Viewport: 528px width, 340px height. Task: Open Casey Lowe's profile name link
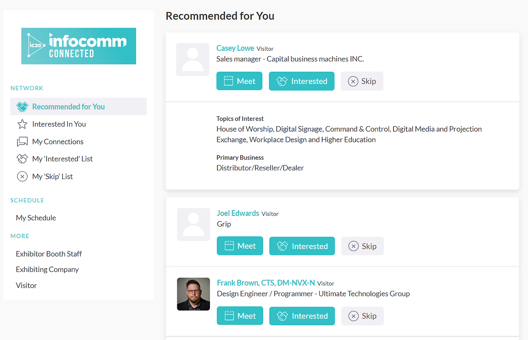[x=235, y=48]
